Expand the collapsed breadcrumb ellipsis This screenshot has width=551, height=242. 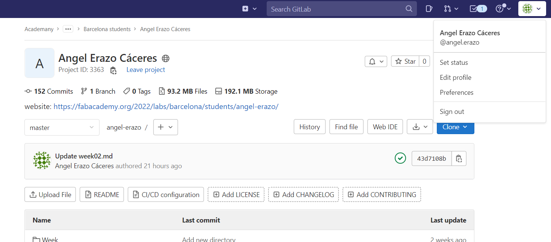(68, 29)
